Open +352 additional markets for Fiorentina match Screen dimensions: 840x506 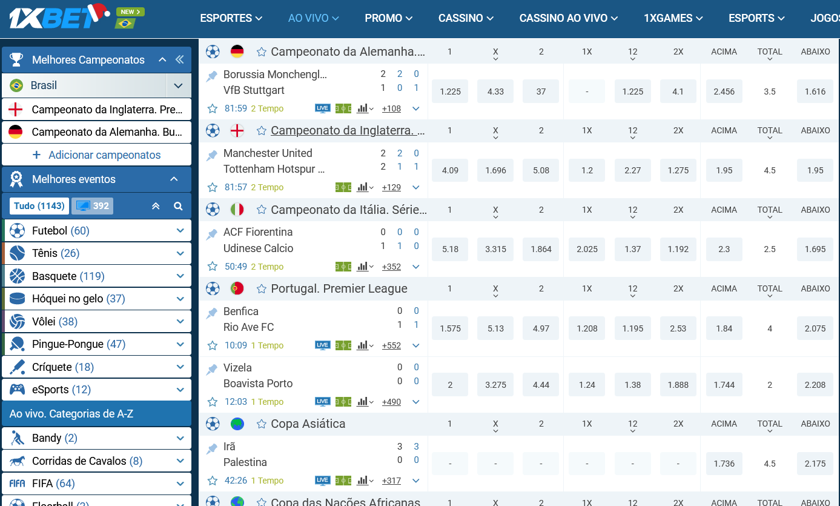click(x=391, y=267)
